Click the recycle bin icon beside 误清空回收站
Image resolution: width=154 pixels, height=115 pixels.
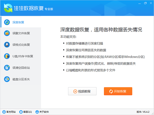click(7, 68)
